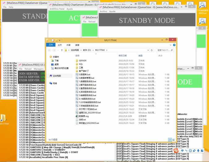The height and width of the screenshot is (162, 209).
Task: Select the 7.GS攻城线服务启动.bat file icon
Action: 77,102
